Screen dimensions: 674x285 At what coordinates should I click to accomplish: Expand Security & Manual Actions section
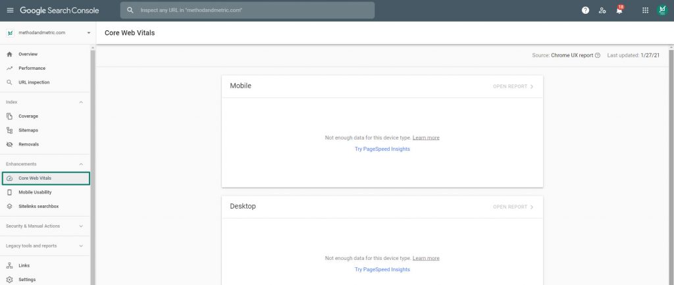45,226
